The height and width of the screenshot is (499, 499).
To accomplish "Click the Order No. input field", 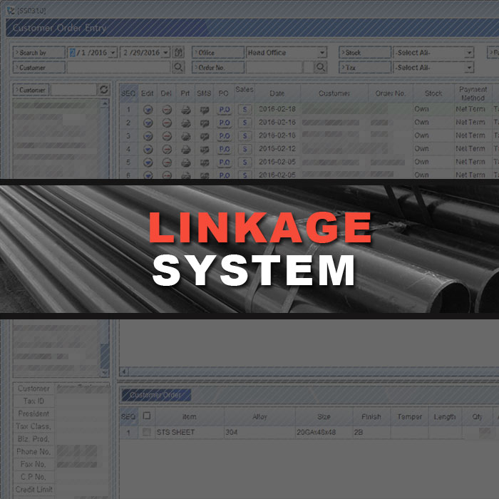I will (x=274, y=68).
